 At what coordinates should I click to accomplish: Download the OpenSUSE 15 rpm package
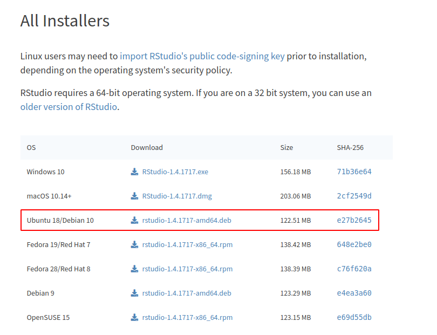187,317
